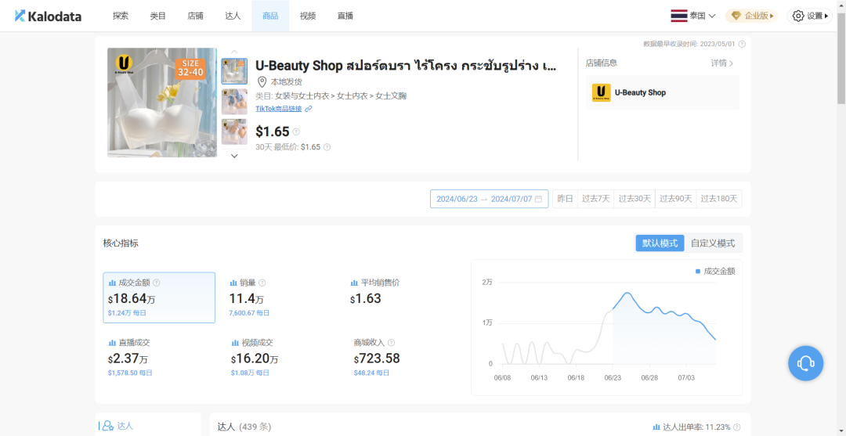Open the 设置 settings menu

809,16
